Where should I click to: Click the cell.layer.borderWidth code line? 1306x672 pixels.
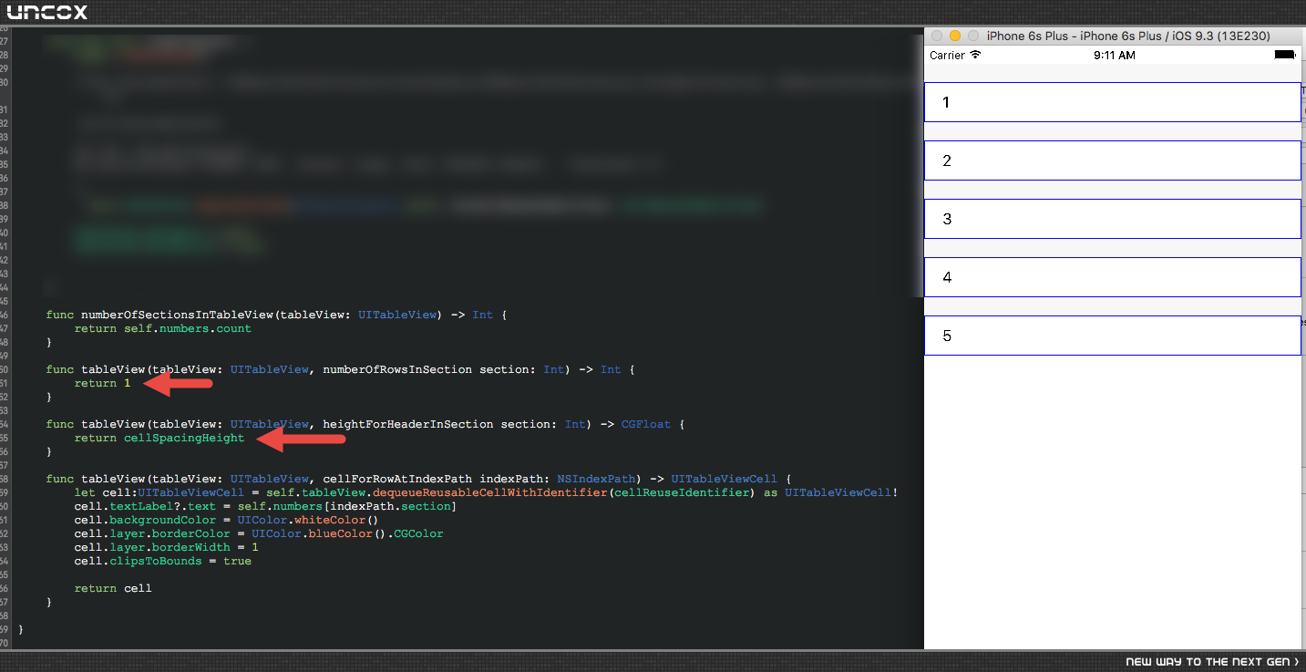(x=167, y=547)
